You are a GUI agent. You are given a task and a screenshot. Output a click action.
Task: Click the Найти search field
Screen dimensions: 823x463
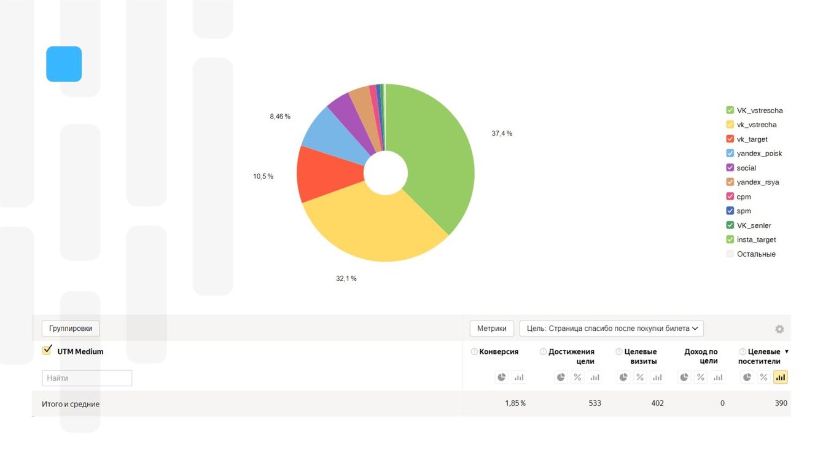point(87,378)
